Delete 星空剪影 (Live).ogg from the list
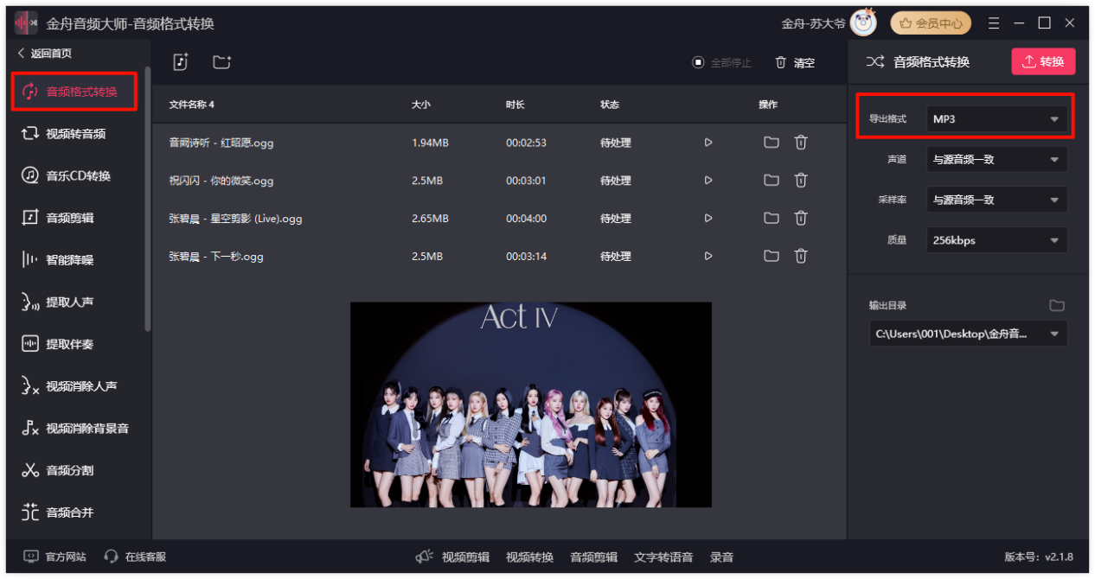 pyautogui.click(x=801, y=219)
